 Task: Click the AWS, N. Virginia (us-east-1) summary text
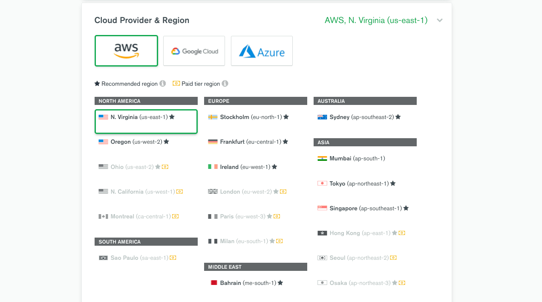pyautogui.click(x=376, y=20)
